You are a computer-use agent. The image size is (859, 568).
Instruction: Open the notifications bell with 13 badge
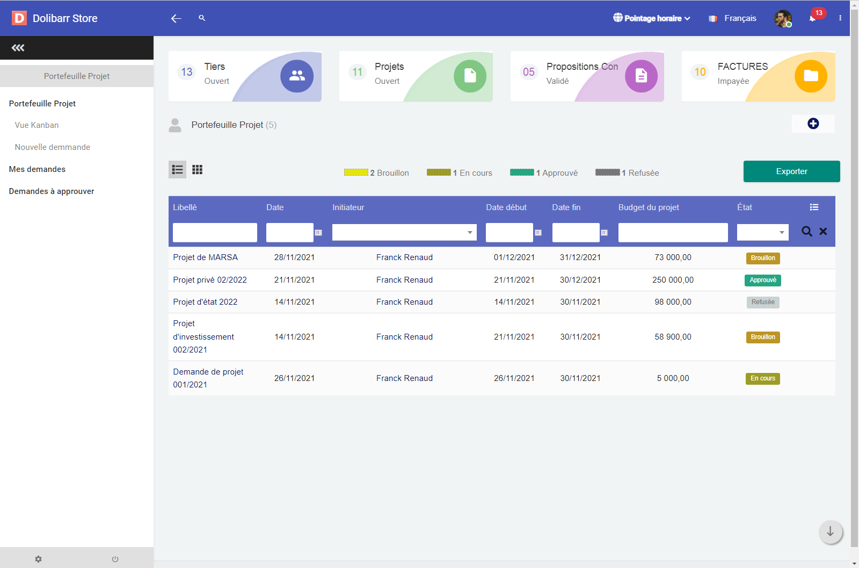[x=813, y=18]
